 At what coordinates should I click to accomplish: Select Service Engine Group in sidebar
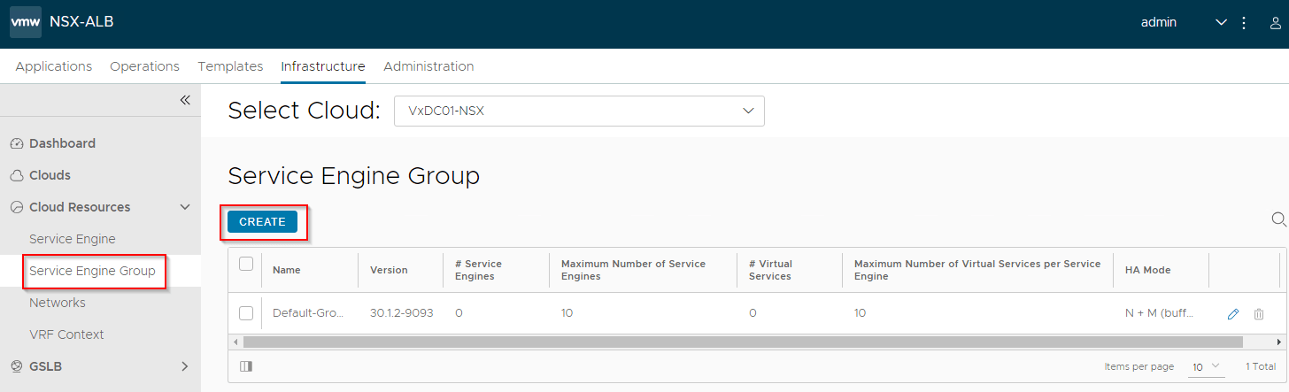[x=92, y=271]
